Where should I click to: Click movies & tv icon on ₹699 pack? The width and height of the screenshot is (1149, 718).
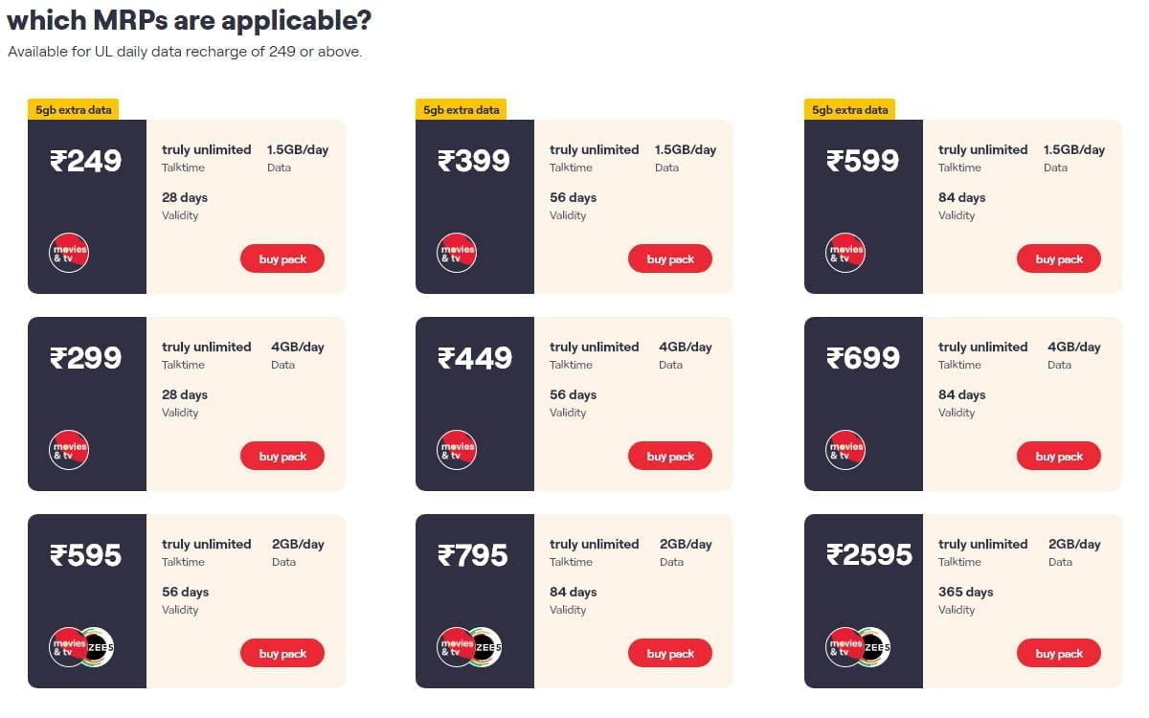[845, 450]
